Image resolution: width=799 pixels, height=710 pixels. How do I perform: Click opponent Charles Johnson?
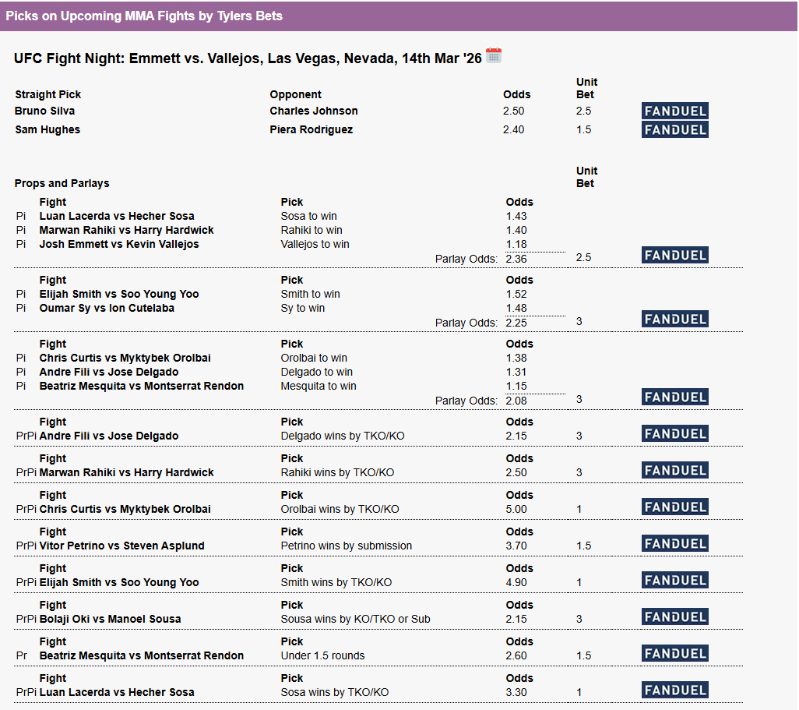314,111
